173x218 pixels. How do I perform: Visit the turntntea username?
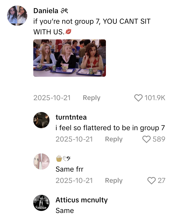coord(71,117)
